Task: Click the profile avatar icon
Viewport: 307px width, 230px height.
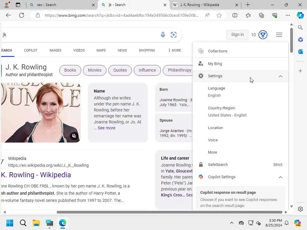Action: pyautogui.click(x=7, y=5)
